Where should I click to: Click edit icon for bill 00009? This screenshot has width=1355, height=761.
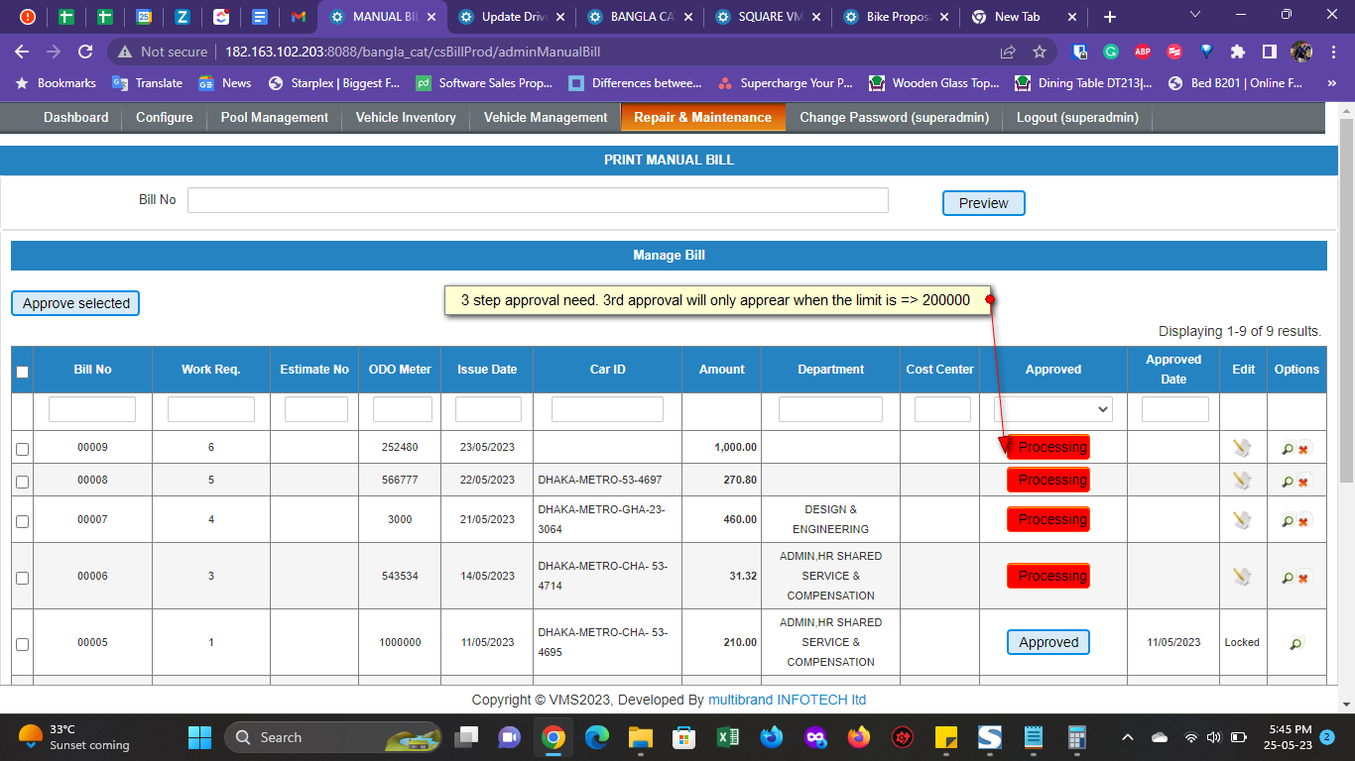pyautogui.click(x=1242, y=448)
